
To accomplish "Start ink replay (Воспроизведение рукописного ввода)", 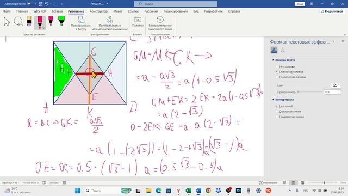I will click(x=160, y=23).
